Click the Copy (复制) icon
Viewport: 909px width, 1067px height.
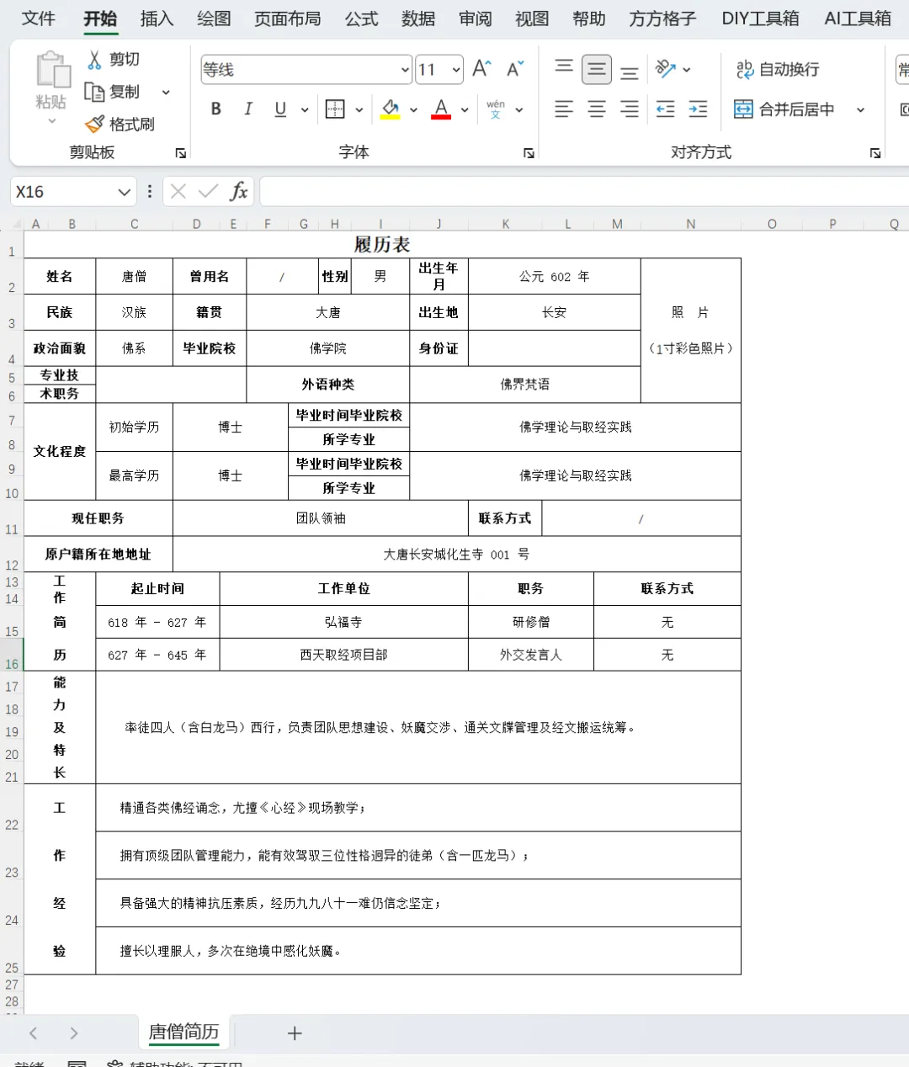click(94, 92)
